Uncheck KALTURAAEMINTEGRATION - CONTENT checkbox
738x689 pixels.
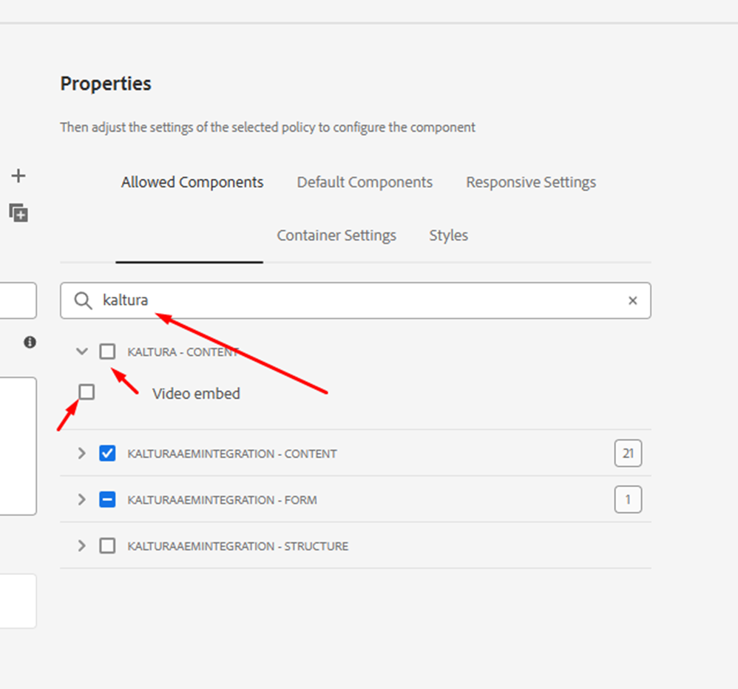click(107, 453)
